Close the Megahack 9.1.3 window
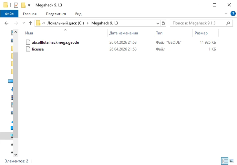Screen dimensions: 237x165 pyautogui.click(x=229, y=5)
